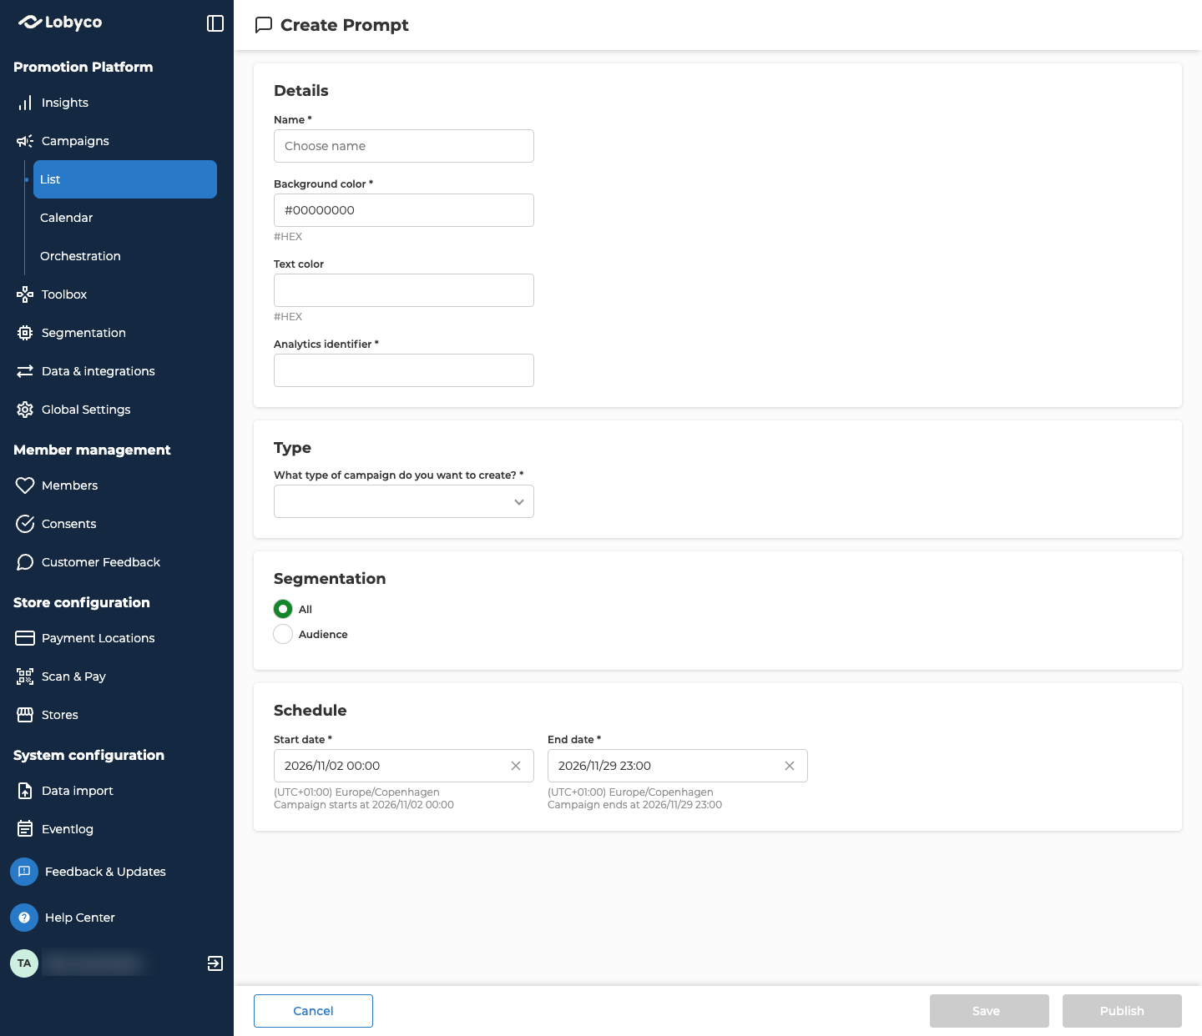Screen dimensions: 1202x1036
Task: Click the Payment Locations card icon
Action: coord(25,638)
